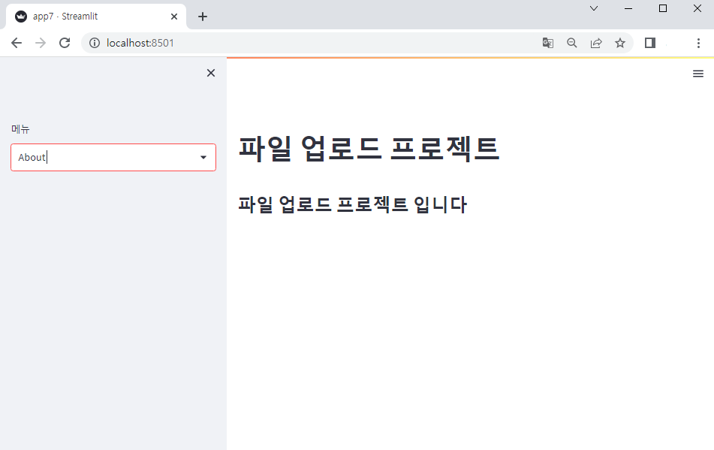Open the Google Translate page icon

coord(548,43)
